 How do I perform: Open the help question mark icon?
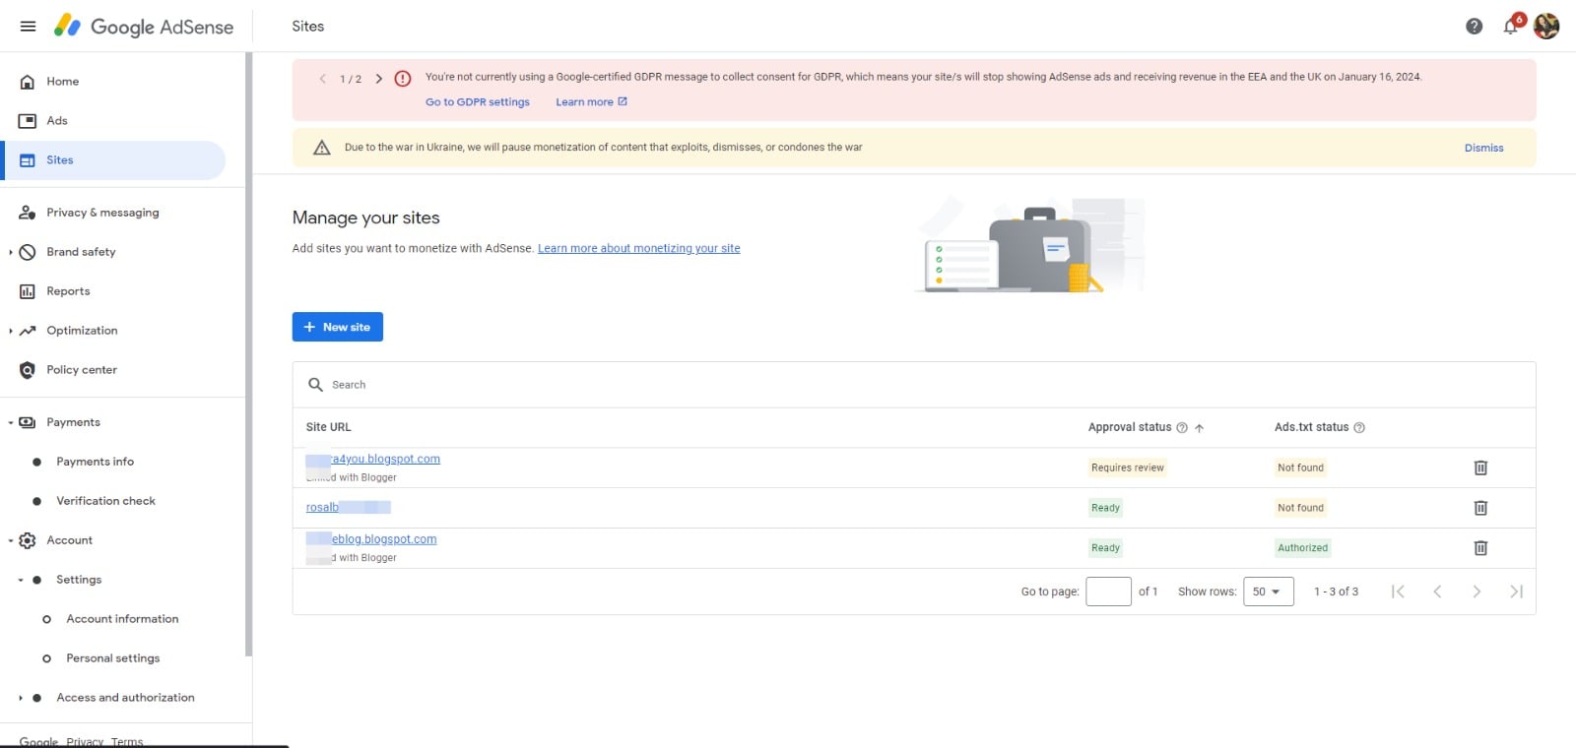(1474, 27)
